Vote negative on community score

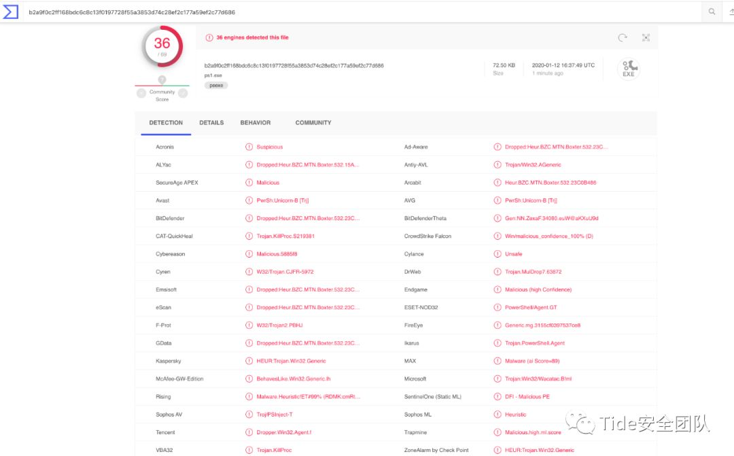coord(141,93)
